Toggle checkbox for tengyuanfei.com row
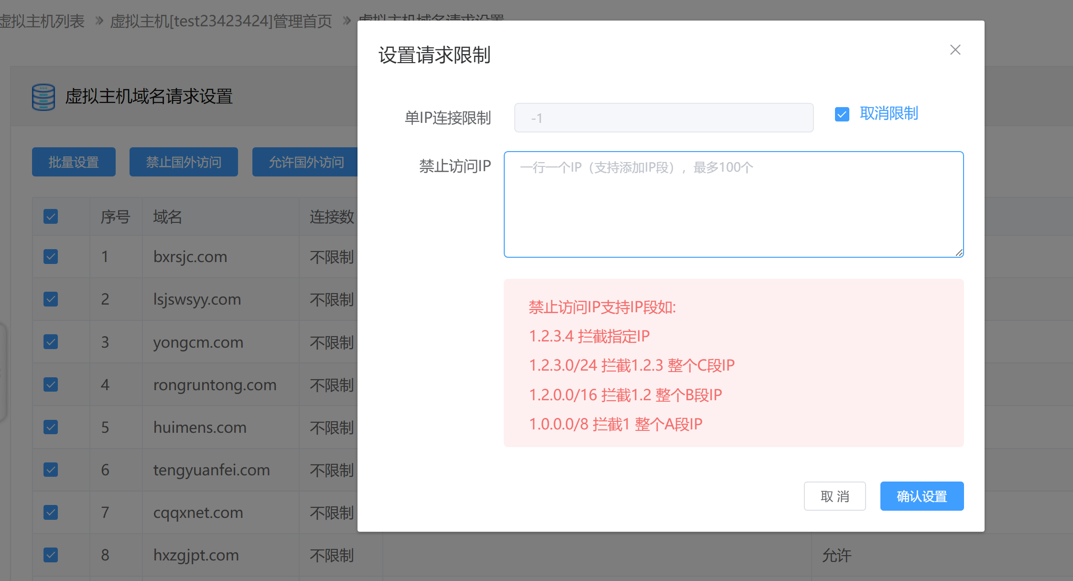The height and width of the screenshot is (581, 1073). point(51,470)
